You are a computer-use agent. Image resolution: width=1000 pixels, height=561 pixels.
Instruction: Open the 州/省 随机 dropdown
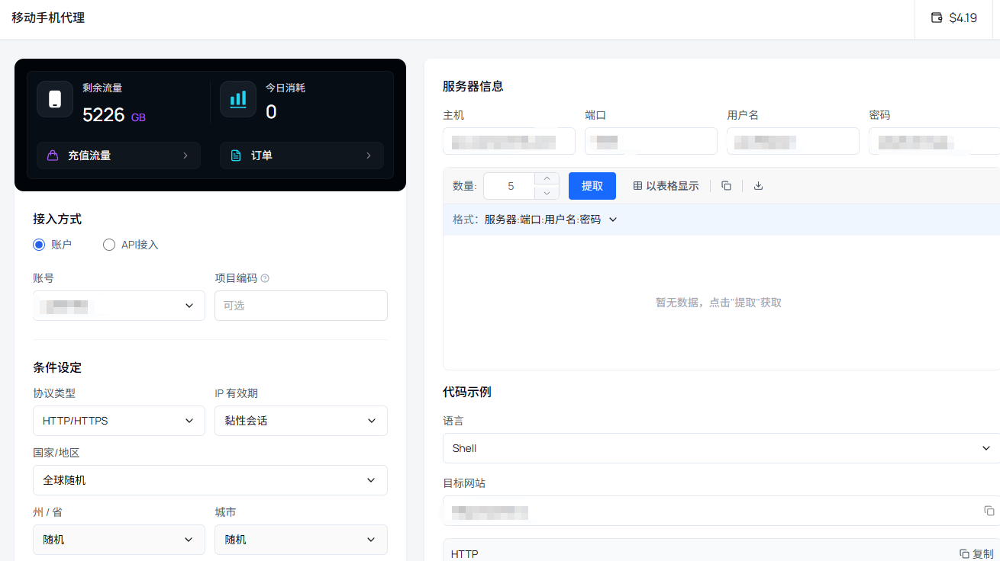119,540
